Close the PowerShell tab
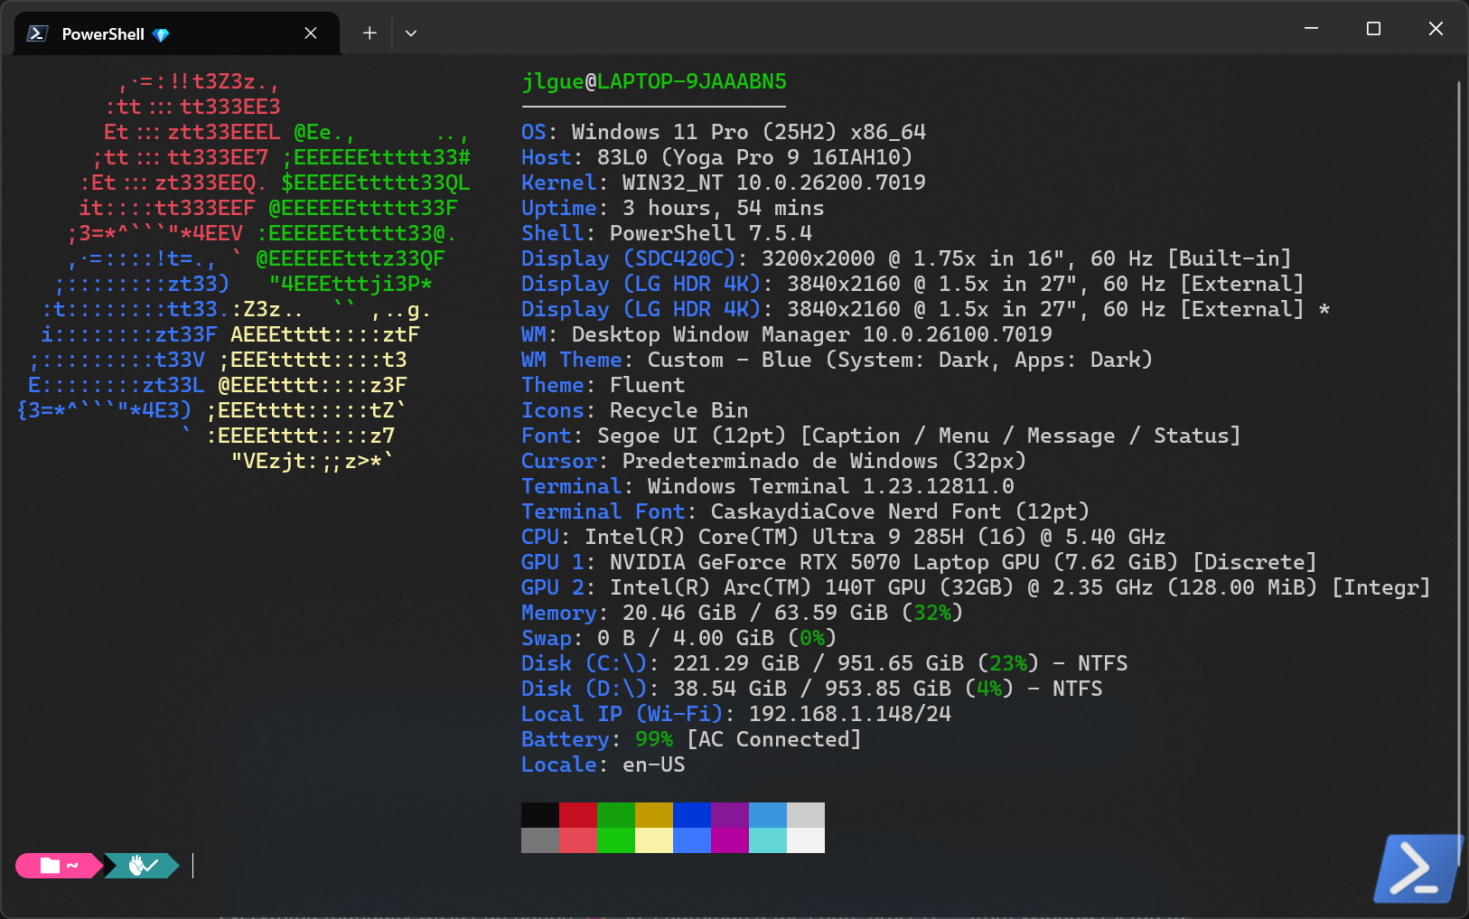Viewport: 1469px width, 919px height. (311, 33)
